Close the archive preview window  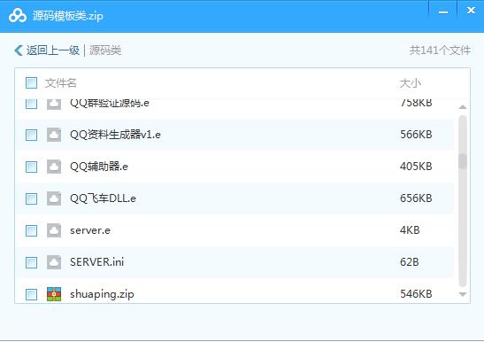point(471,11)
